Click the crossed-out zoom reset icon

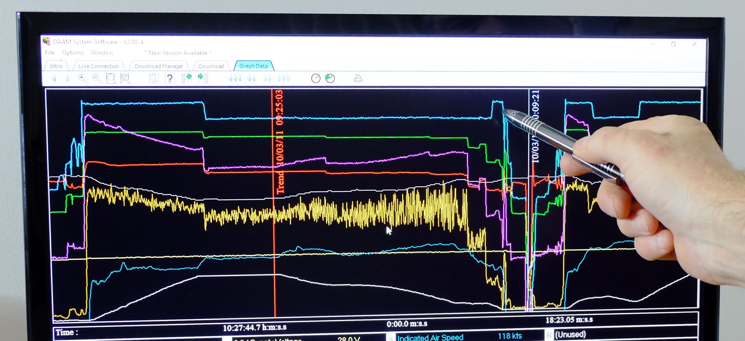(x=125, y=78)
